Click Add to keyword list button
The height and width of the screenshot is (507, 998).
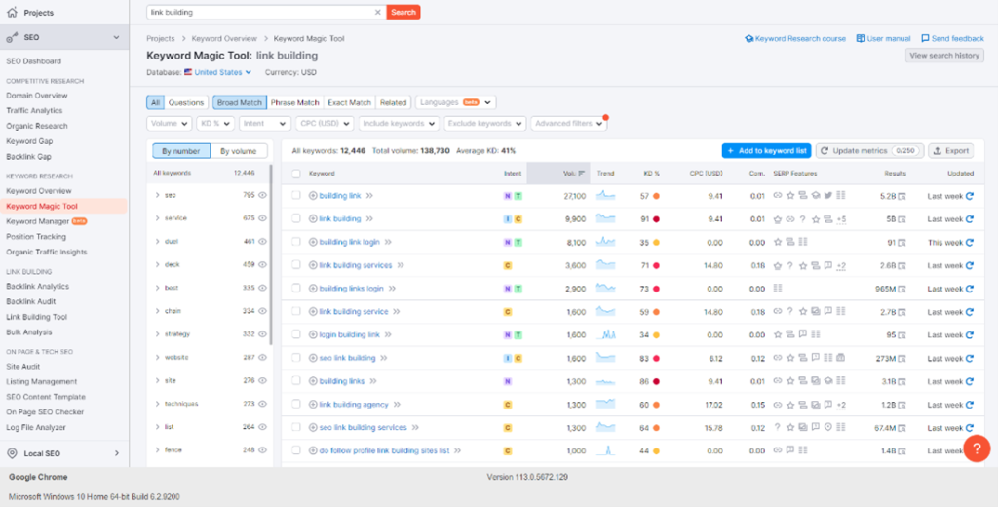[766, 151]
